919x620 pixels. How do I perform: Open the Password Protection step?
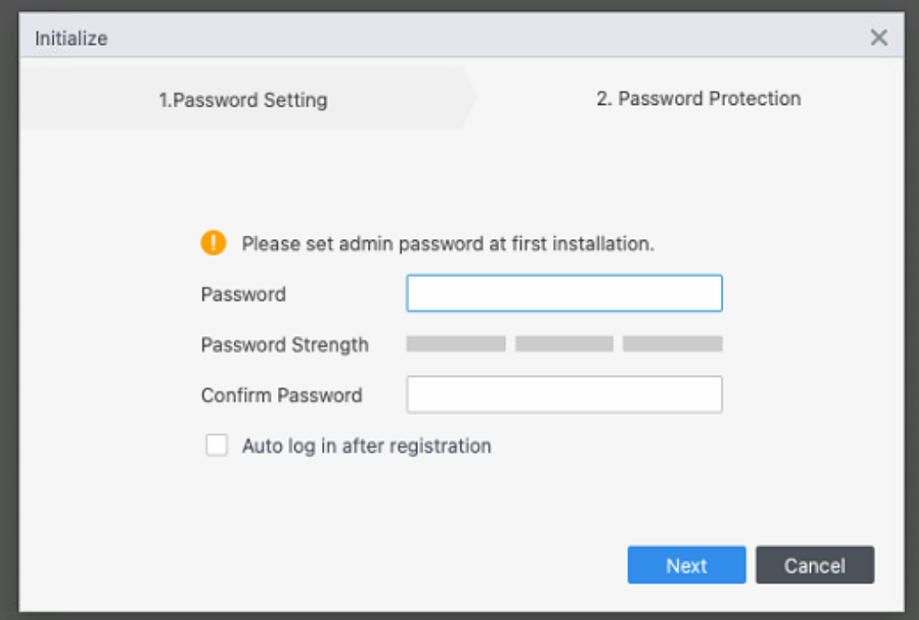699,99
